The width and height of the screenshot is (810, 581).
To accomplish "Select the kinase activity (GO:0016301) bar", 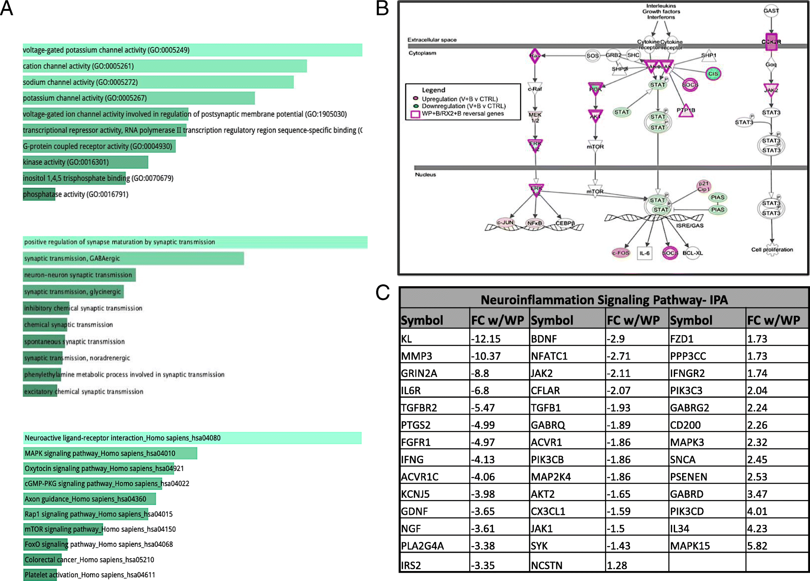I will click(85, 162).
